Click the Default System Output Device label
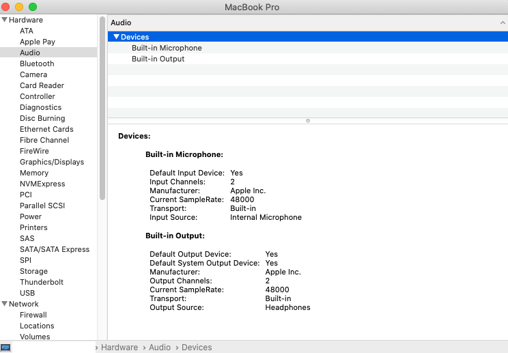Viewport: 508px width, 353px height. pos(205,263)
